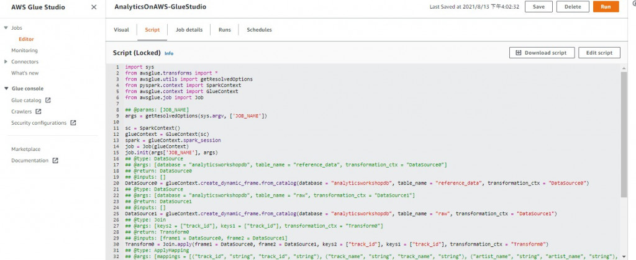Expand the Connectors section arrow
This screenshot has width=636, height=260.
click(x=6, y=61)
